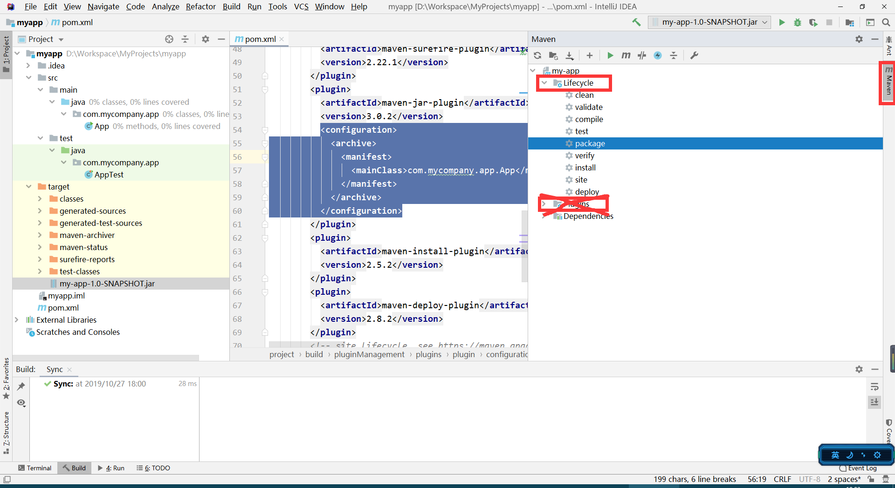
Task: Open the run configuration dropdown
Action: [709, 22]
